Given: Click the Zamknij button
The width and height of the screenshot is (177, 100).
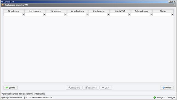Looking at the screenshot, I should (10, 88).
